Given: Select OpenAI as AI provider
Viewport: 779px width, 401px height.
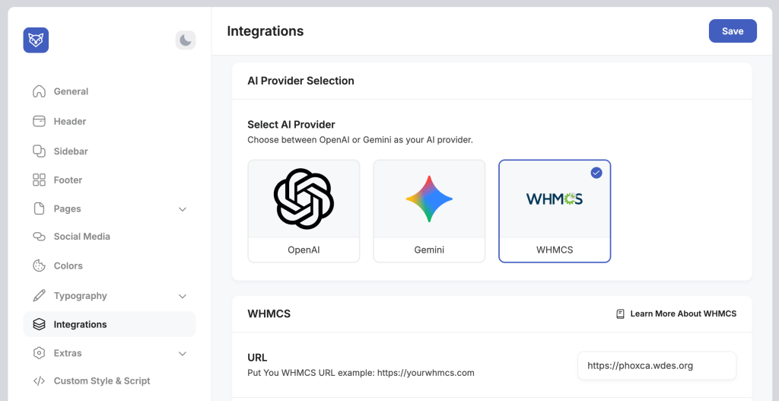Looking at the screenshot, I should click(x=304, y=211).
